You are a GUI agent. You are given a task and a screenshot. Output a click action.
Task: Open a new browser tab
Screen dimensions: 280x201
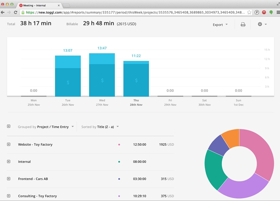66,6
